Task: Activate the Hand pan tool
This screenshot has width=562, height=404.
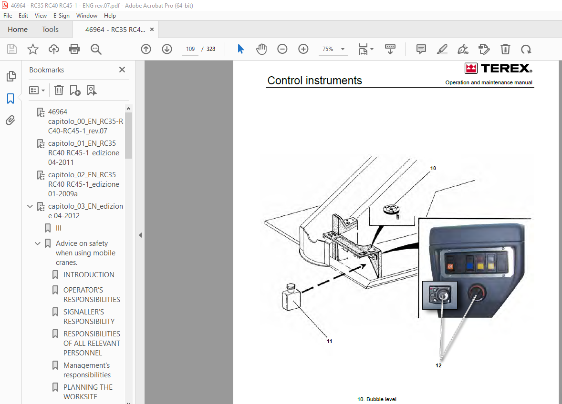Action: [261, 49]
